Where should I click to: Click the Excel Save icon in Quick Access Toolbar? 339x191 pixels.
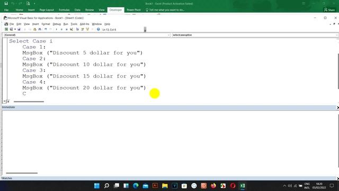pos(6,4)
